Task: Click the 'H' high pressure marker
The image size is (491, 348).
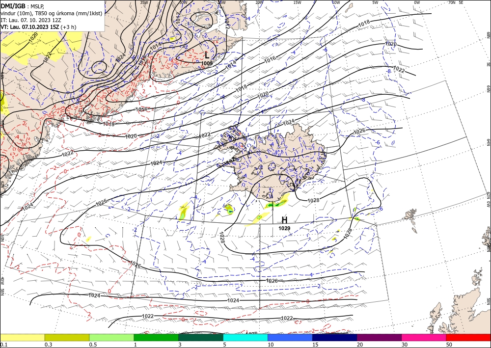Action: (x=284, y=220)
